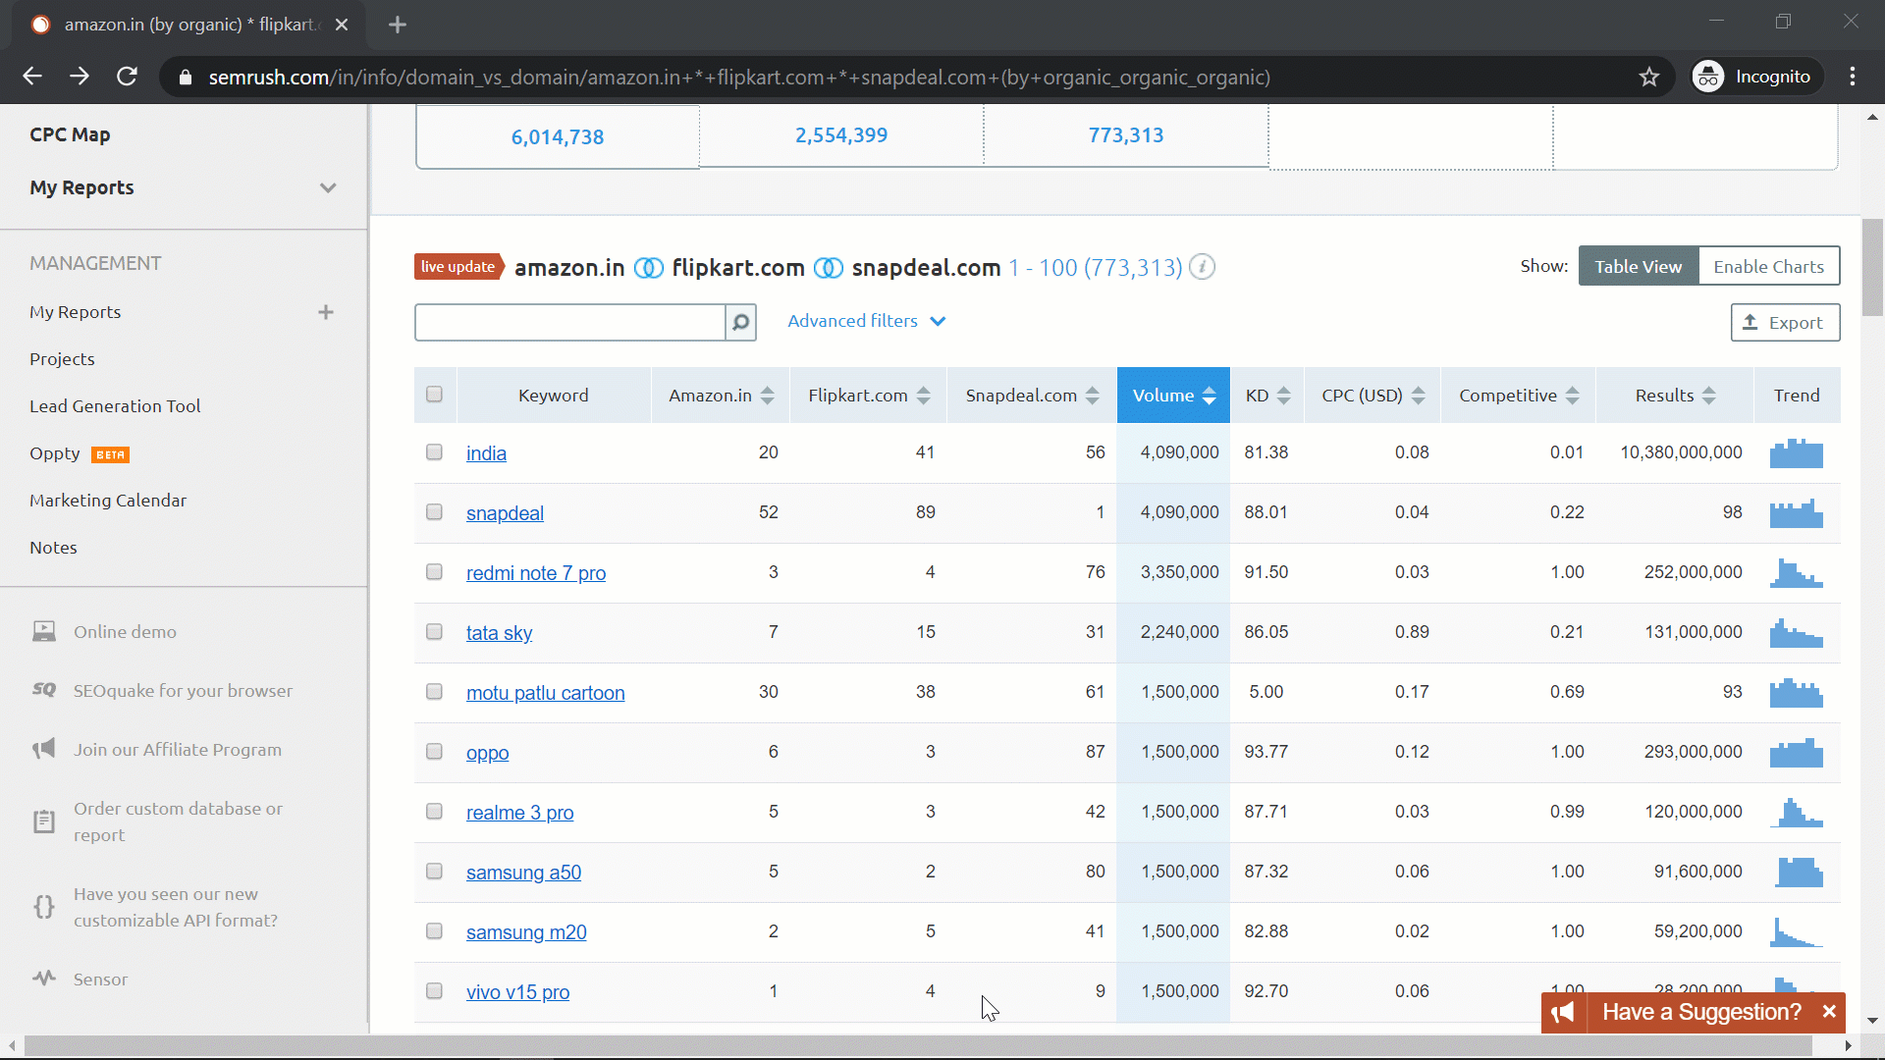Click the 2,554,399 keywords count box
1885x1060 pixels.
pos(841,135)
